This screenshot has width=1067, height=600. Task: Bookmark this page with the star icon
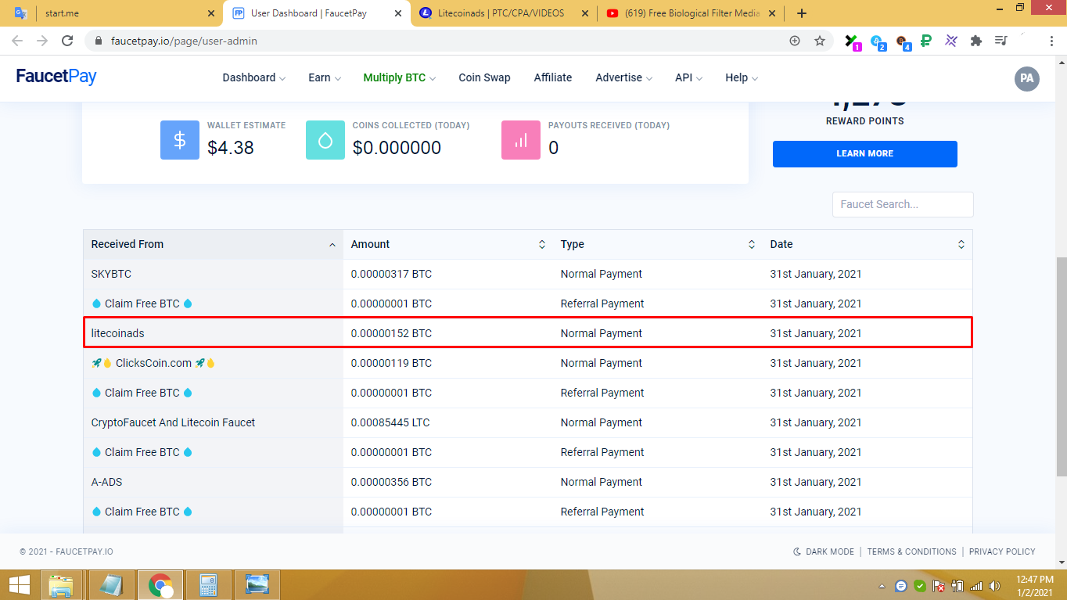pos(820,41)
